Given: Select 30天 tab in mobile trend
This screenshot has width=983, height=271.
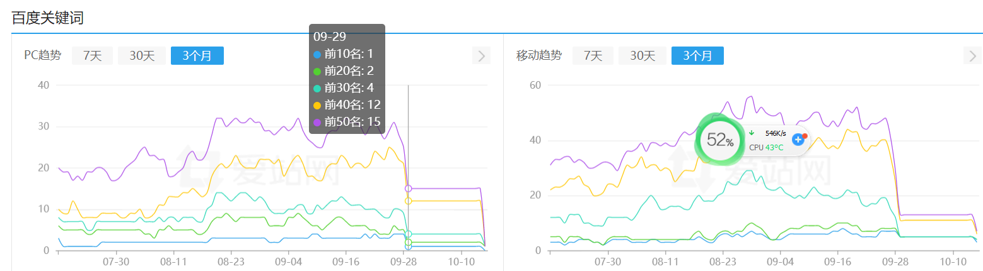Looking at the screenshot, I should (x=642, y=56).
